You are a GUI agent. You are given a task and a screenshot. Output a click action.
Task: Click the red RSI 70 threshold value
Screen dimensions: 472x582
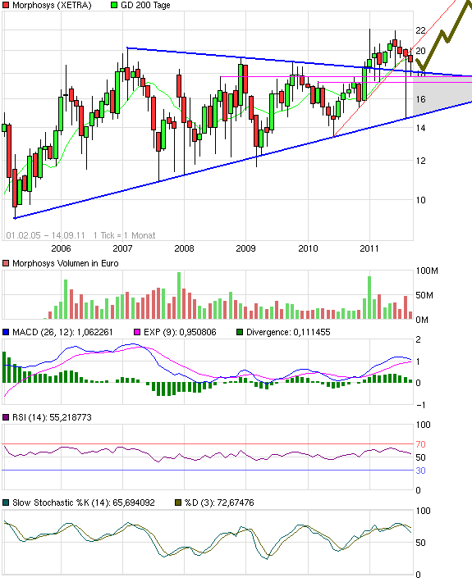420,444
